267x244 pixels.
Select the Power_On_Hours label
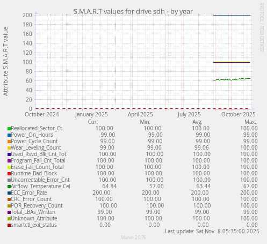click(32, 135)
